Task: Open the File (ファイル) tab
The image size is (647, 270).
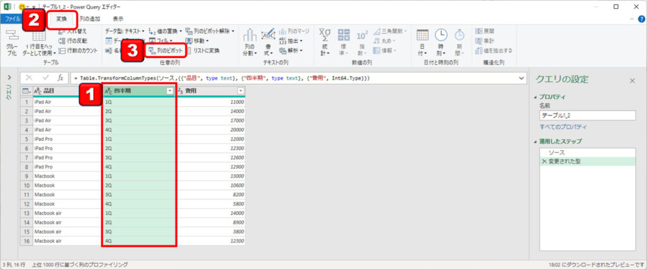Action: 13,18
